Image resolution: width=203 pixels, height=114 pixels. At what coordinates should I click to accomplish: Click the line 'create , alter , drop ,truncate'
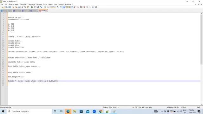24,37
